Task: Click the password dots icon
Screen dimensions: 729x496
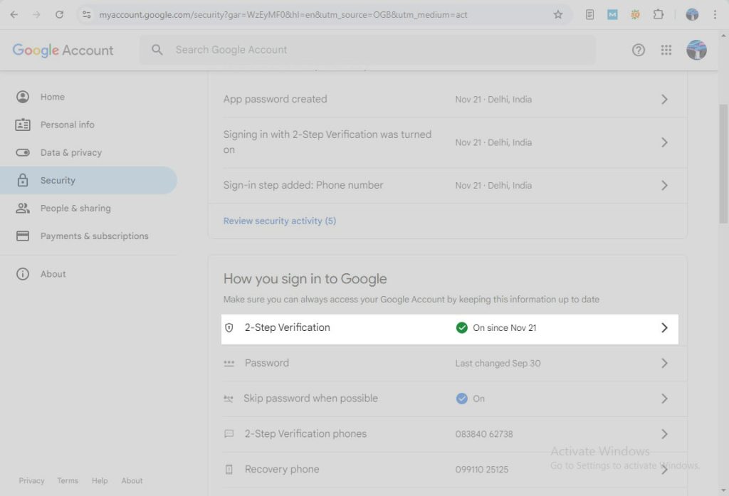Action: click(x=229, y=363)
